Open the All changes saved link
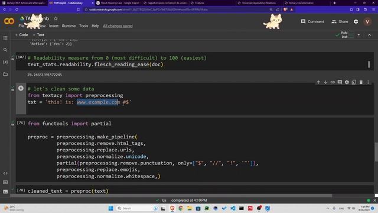 tap(118, 26)
